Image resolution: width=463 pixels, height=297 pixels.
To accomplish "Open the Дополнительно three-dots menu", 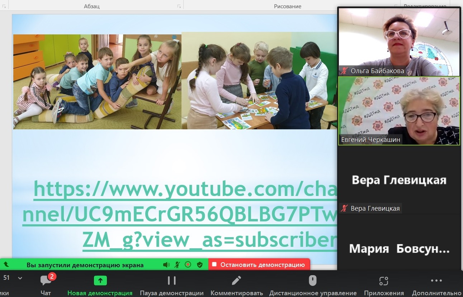I will [x=436, y=285].
